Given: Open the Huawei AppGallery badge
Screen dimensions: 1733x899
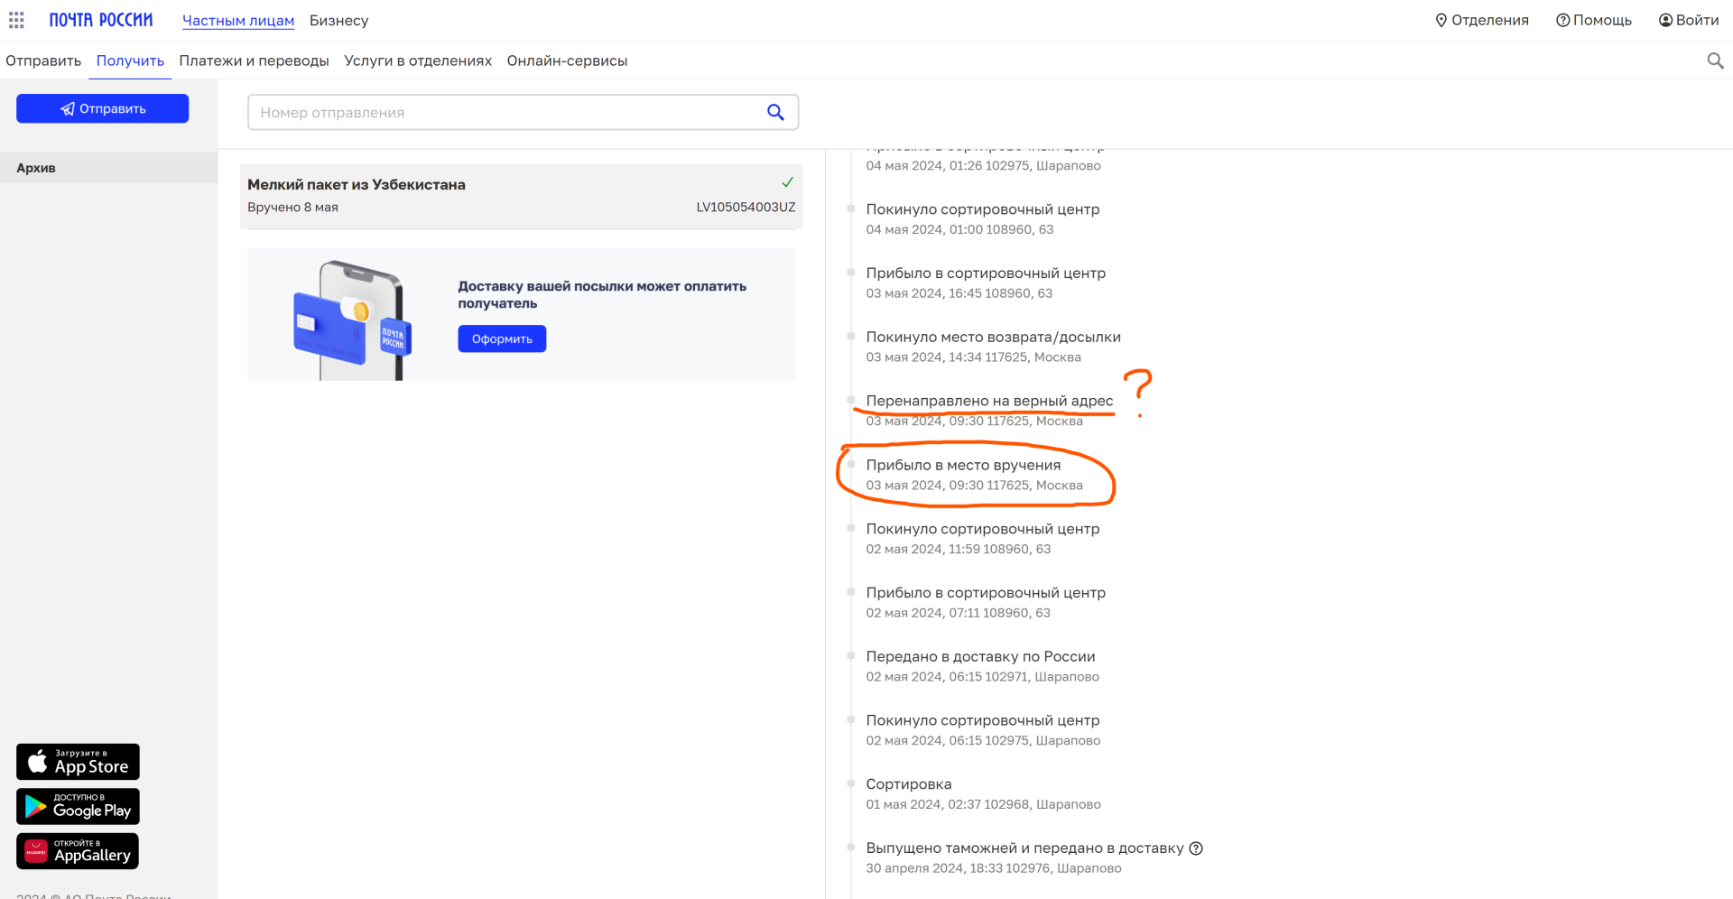Looking at the screenshot, I should pyautogui.click(x=78, y=851).
